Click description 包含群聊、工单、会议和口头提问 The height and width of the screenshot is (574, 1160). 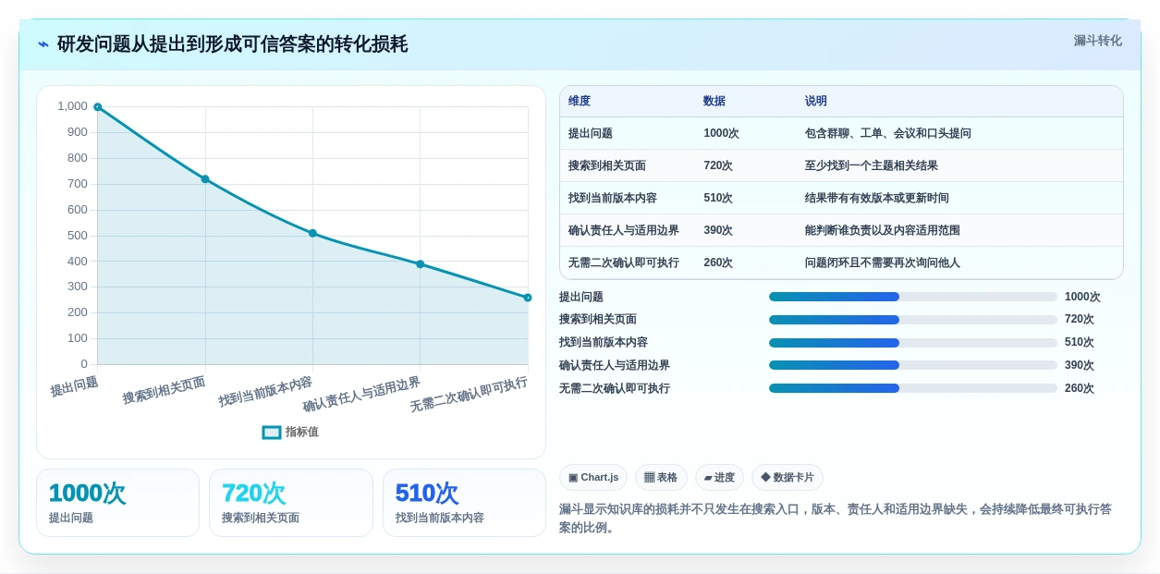click(888, 133)
